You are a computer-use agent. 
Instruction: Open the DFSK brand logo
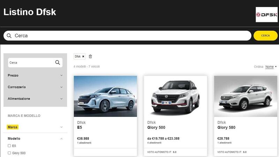coord(266,15)
